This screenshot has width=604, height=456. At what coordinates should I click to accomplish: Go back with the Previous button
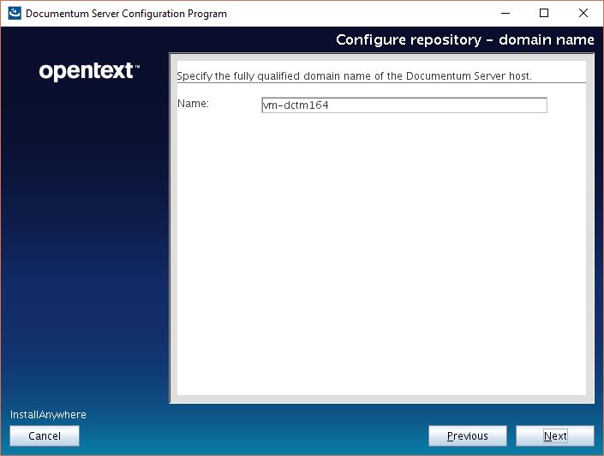[467, 436]
